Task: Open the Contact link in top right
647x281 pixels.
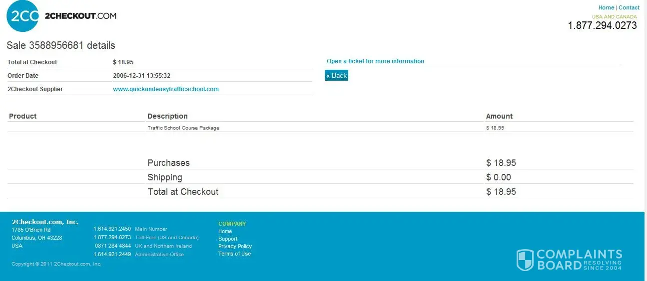Action: click(629, 7)
